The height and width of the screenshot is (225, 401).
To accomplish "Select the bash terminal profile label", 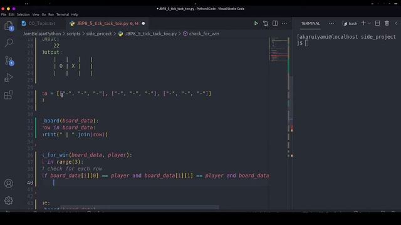I will tap(350, 24).
